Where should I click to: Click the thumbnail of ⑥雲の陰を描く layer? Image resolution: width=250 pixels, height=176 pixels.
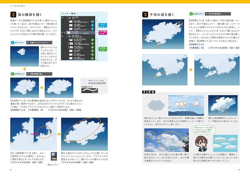point(71,47)
